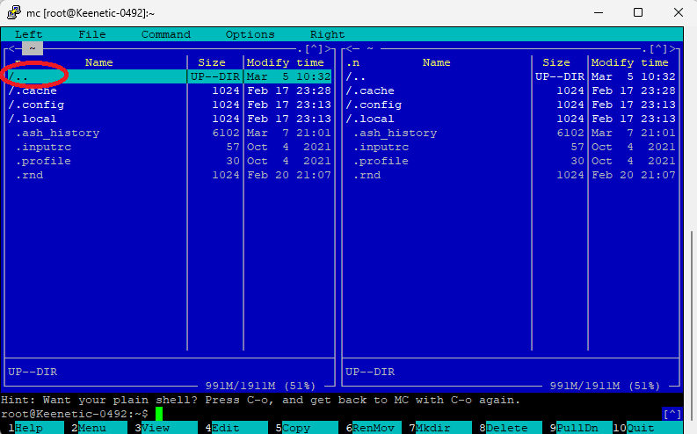The width and height of the screenshot is (697, 434).
Task: Click left panel 6102 size value
Action: (226, 133)
